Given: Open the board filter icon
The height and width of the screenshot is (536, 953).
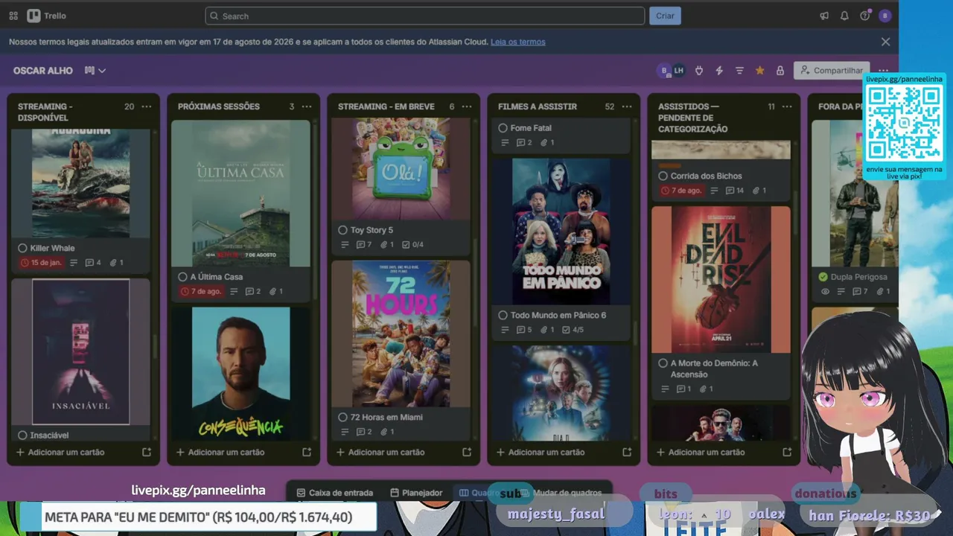Looking at the screenshot, I should point(739,71).
